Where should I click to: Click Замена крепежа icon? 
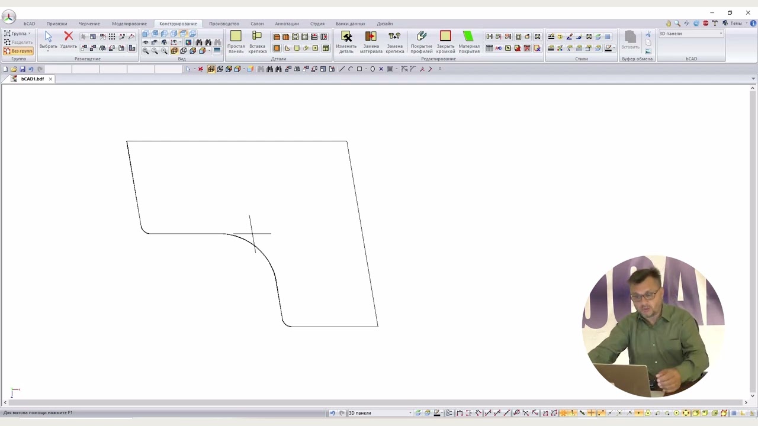394,37
